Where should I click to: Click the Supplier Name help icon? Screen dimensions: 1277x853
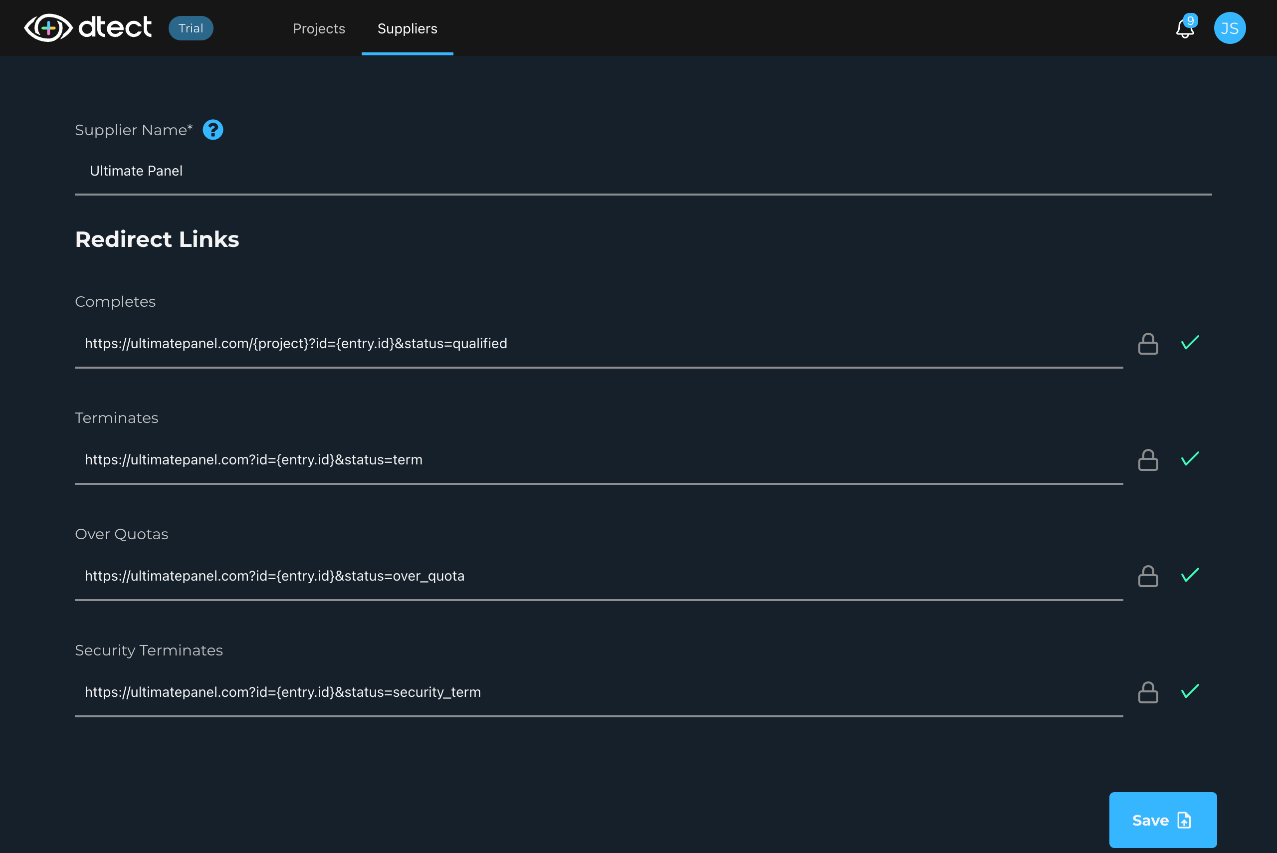213,130
